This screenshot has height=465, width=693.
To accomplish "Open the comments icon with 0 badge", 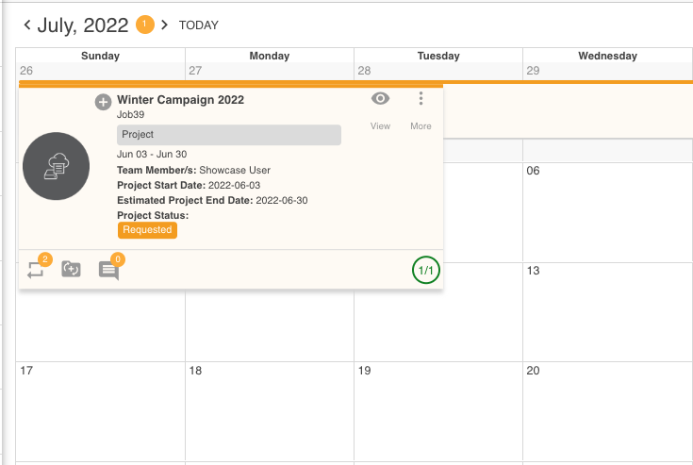I will [x=109, y=270].
